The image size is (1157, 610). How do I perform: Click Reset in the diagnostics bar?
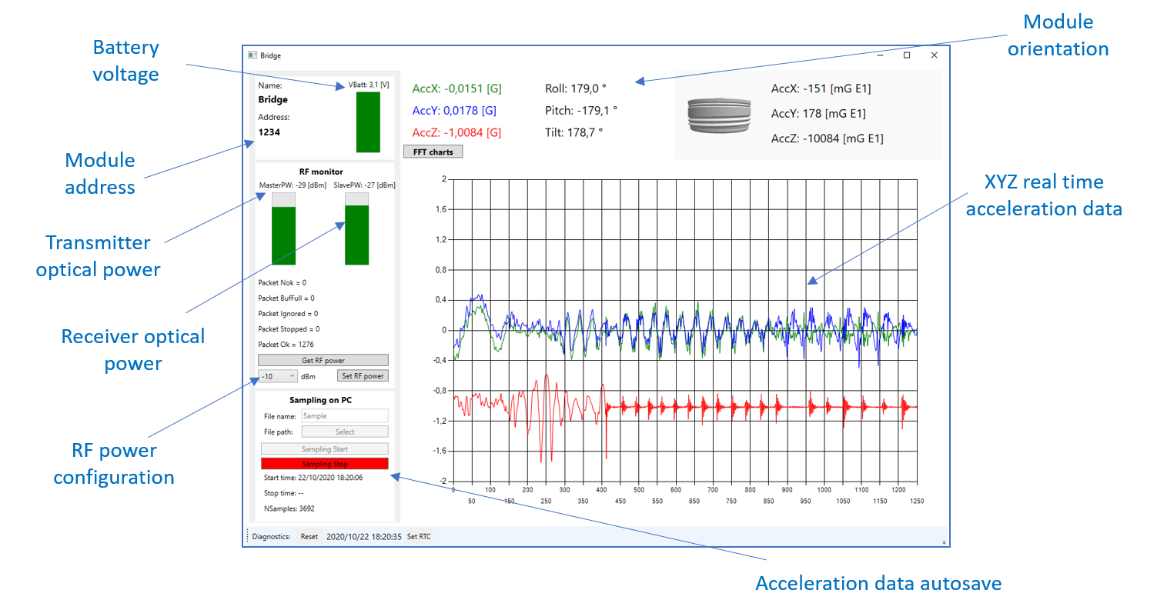coord(309,537)
